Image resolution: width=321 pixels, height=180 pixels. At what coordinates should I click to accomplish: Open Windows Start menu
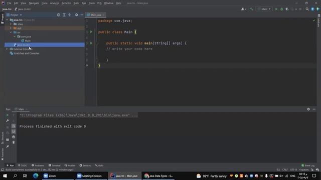(x=5, y=176)
